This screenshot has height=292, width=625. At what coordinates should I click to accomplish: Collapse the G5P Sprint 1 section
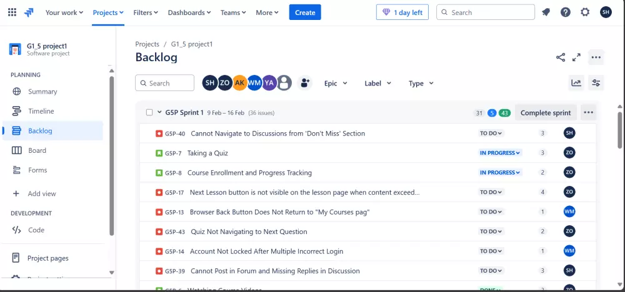159,112
